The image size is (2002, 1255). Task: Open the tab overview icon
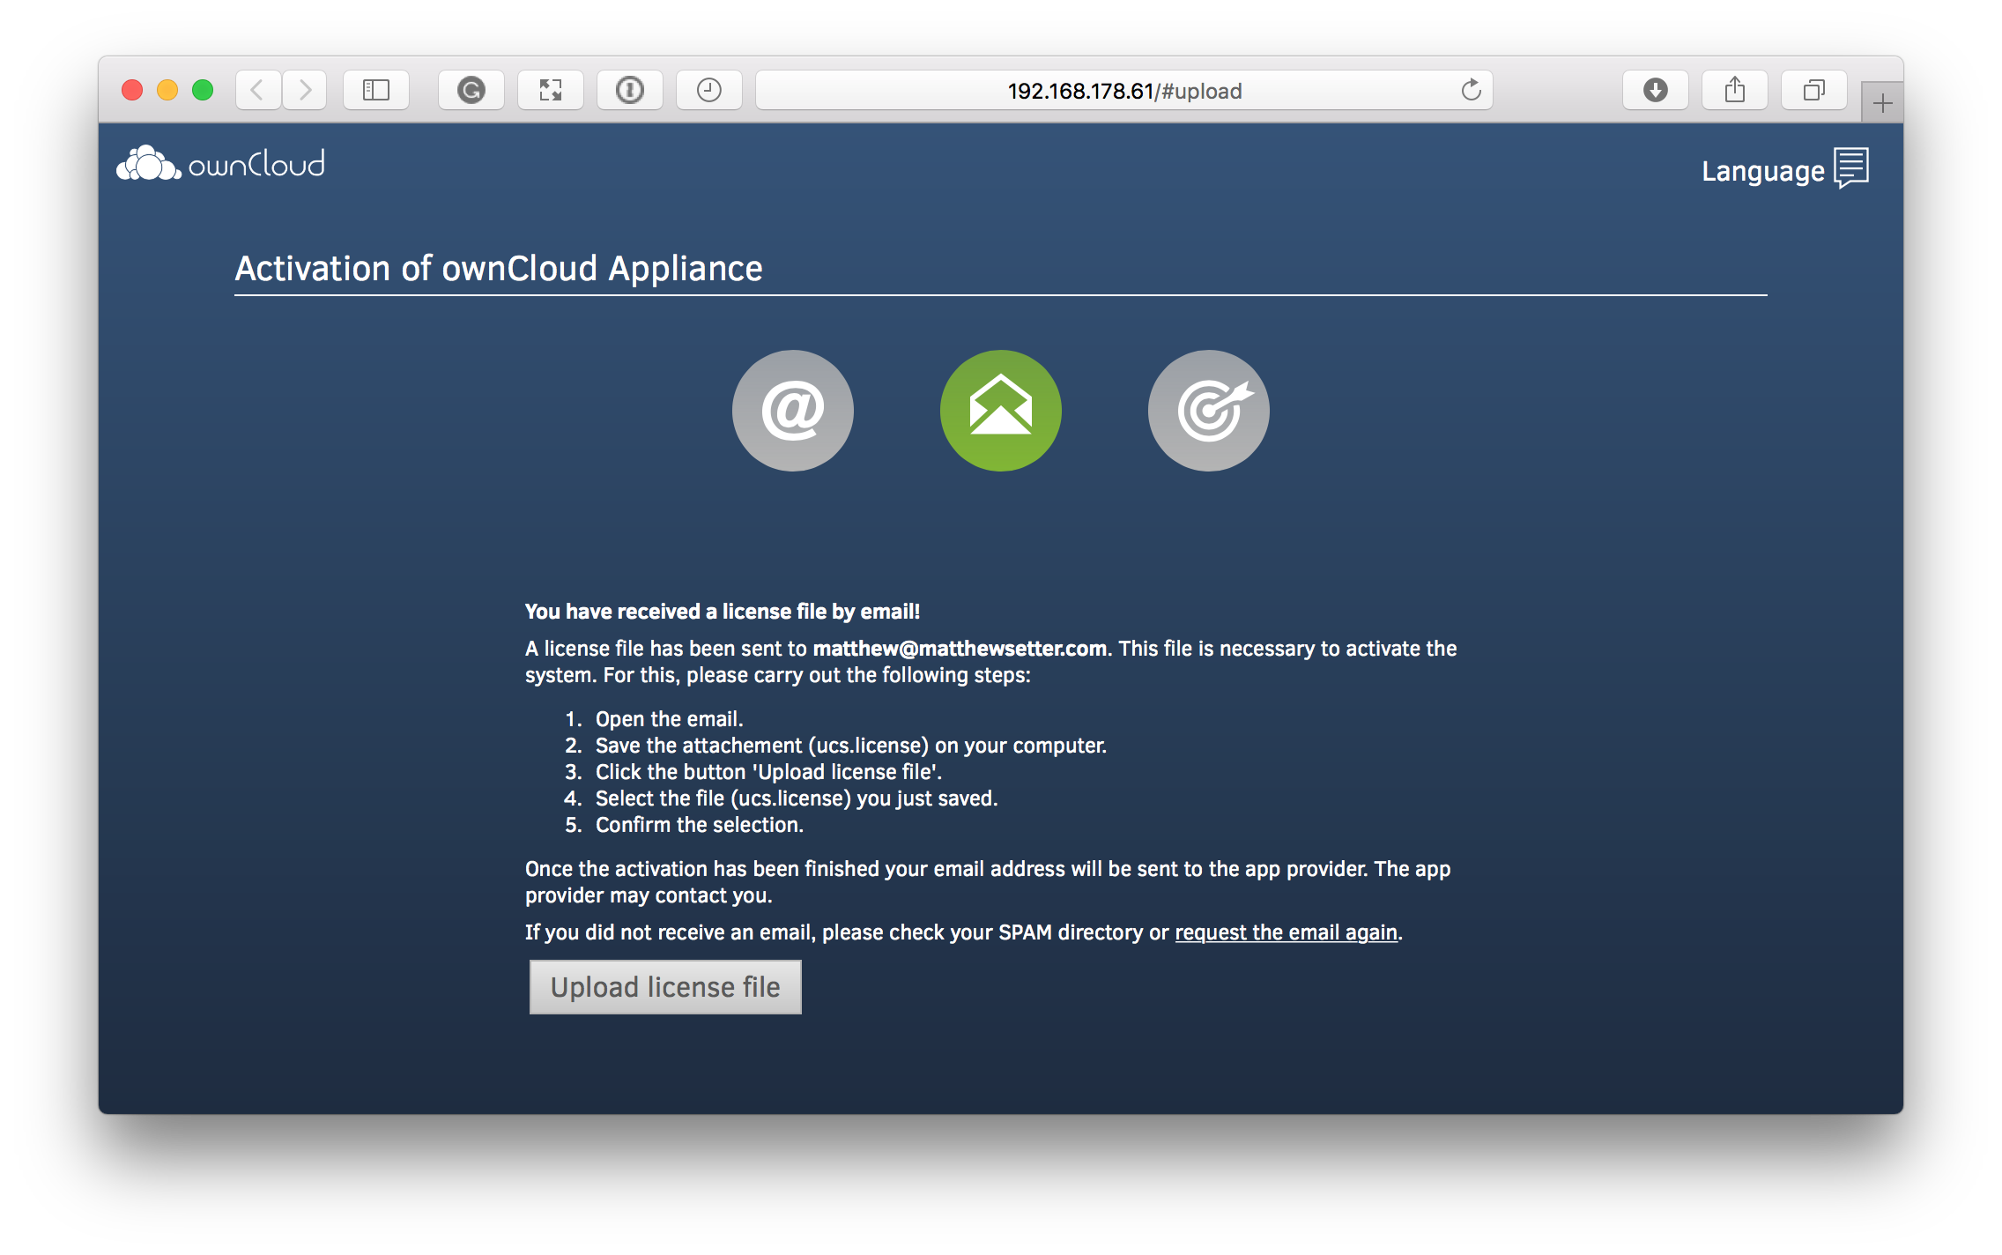pos(1813,89)
